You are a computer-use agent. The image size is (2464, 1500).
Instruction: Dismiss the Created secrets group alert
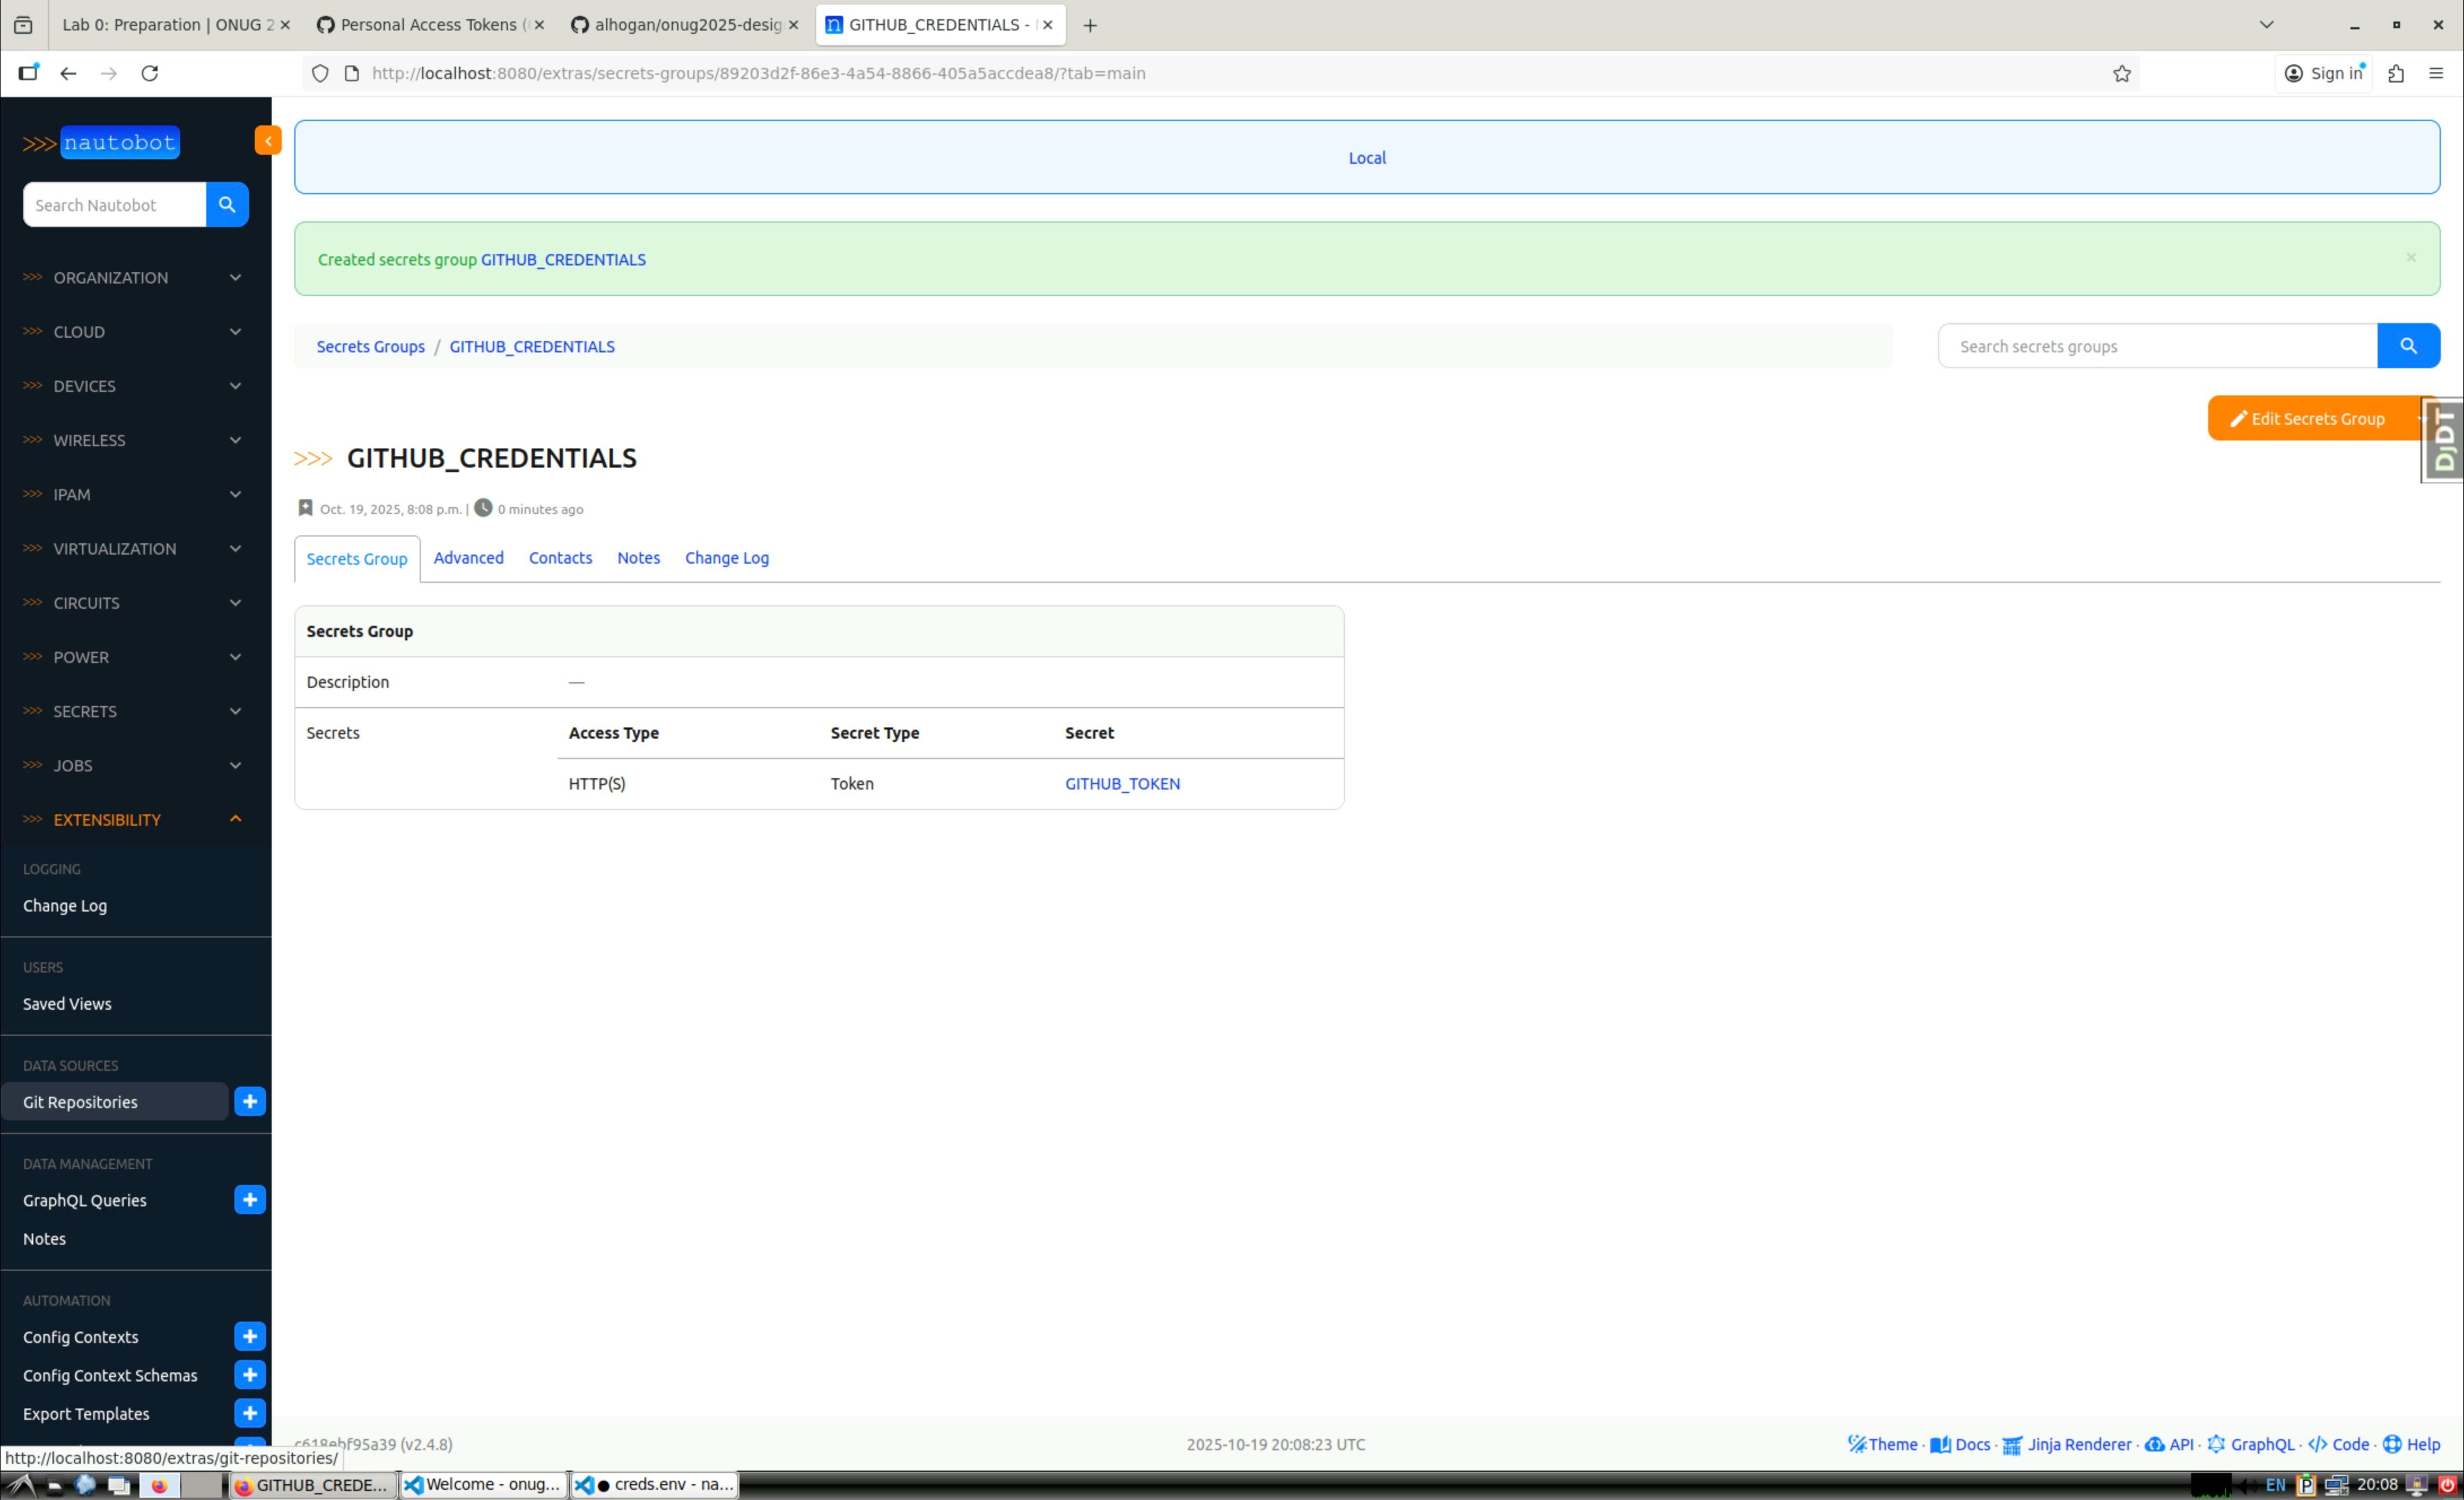(2411, 258)
